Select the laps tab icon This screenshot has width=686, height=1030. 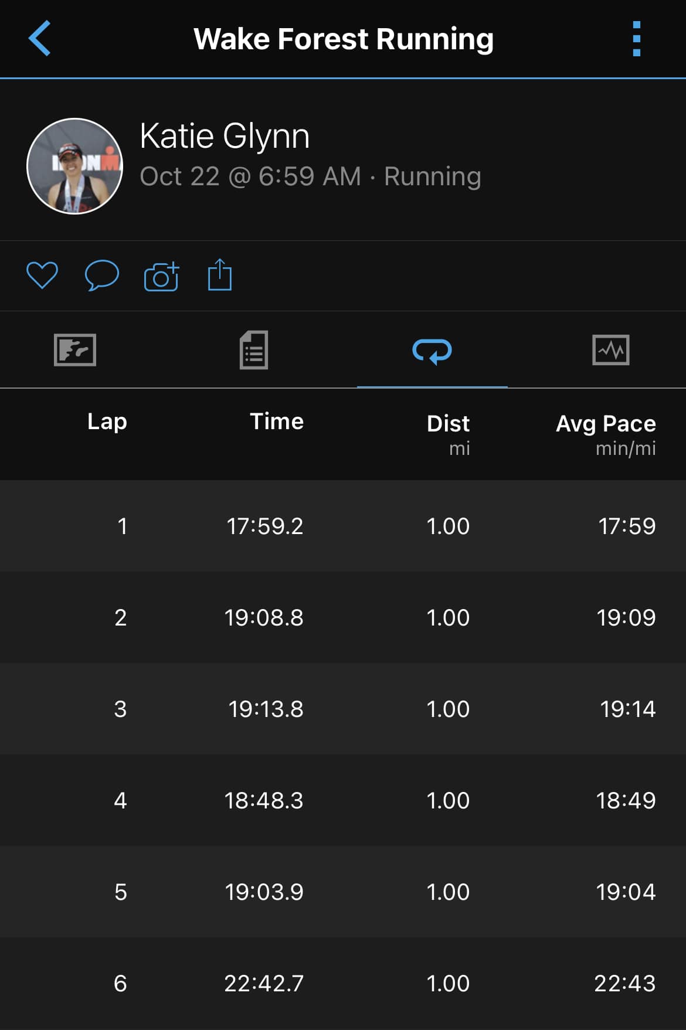[x=432, y=351]
